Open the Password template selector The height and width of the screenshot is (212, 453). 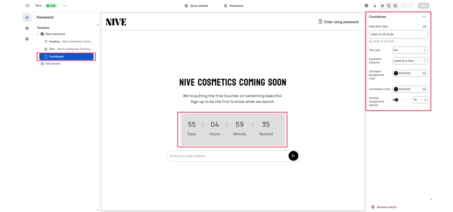click(x=233, y=6)
